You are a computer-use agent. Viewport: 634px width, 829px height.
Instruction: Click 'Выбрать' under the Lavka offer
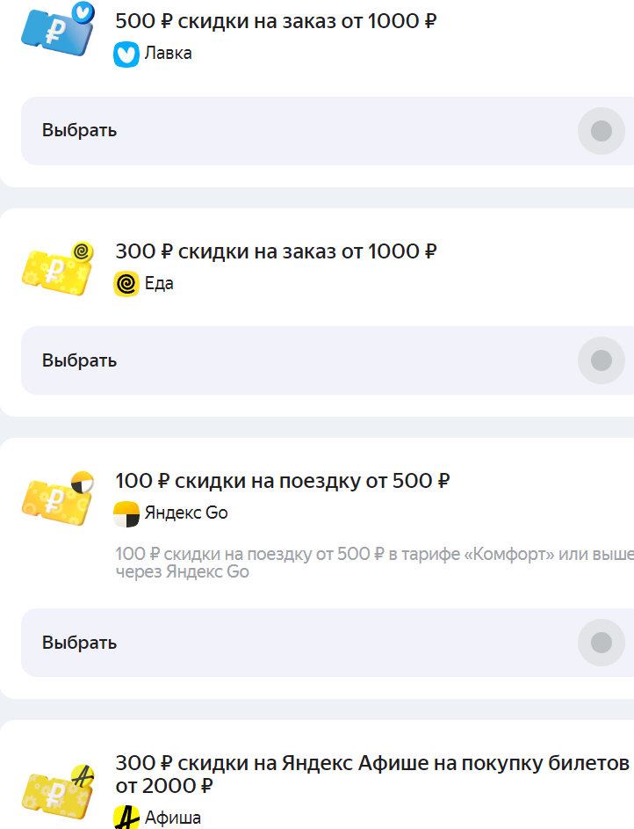click(x=80, y=130)
